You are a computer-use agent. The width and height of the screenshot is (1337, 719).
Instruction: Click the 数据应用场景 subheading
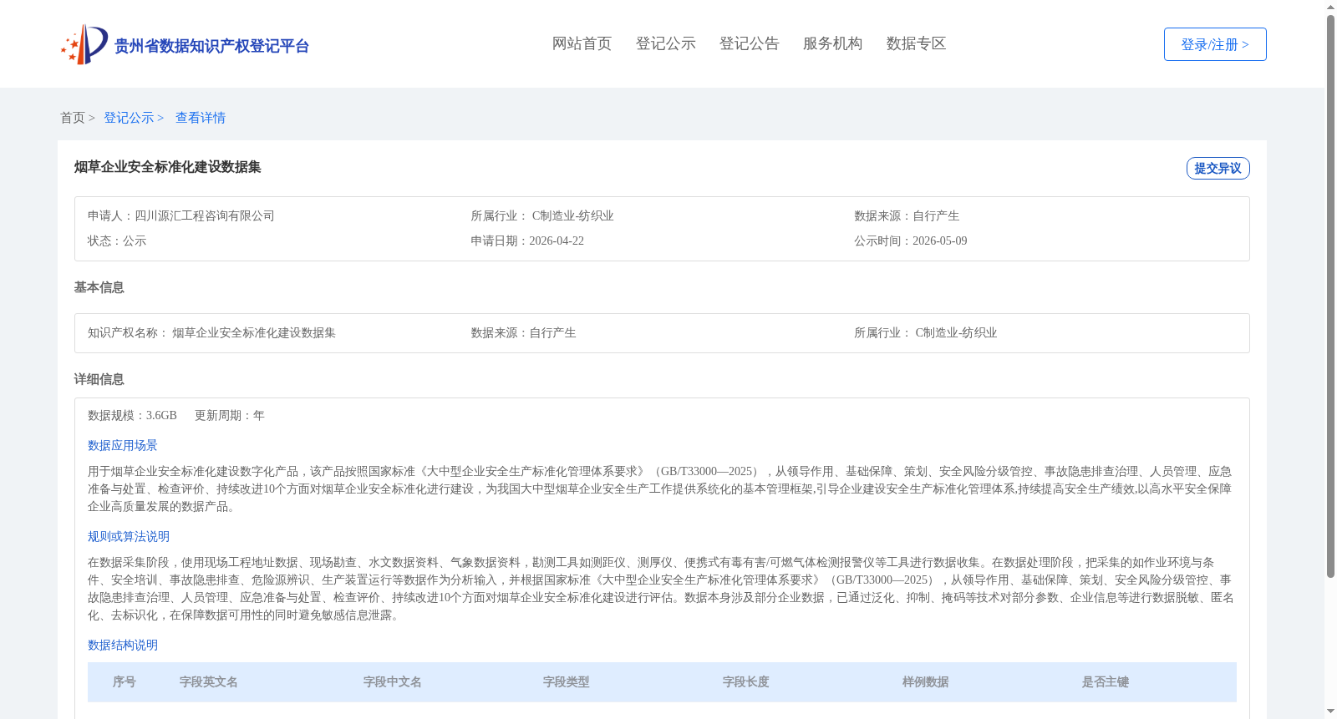tap(123, 445)
